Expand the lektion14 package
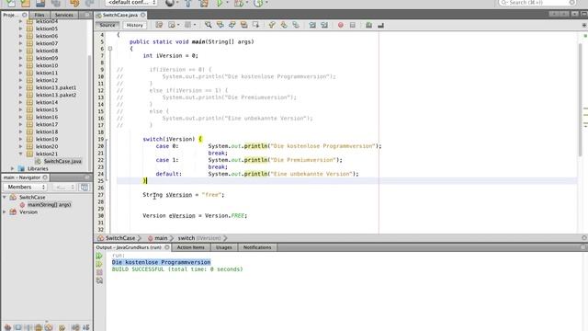This screenshot has width=588, height=331. coord(20,102)
